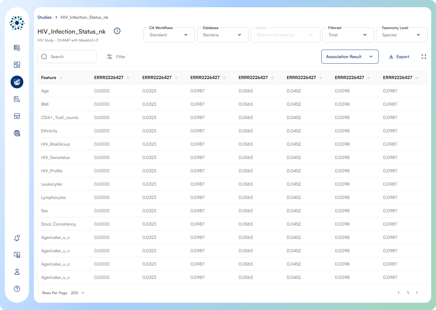Change Rows Per Page value 200

[78, 293]
